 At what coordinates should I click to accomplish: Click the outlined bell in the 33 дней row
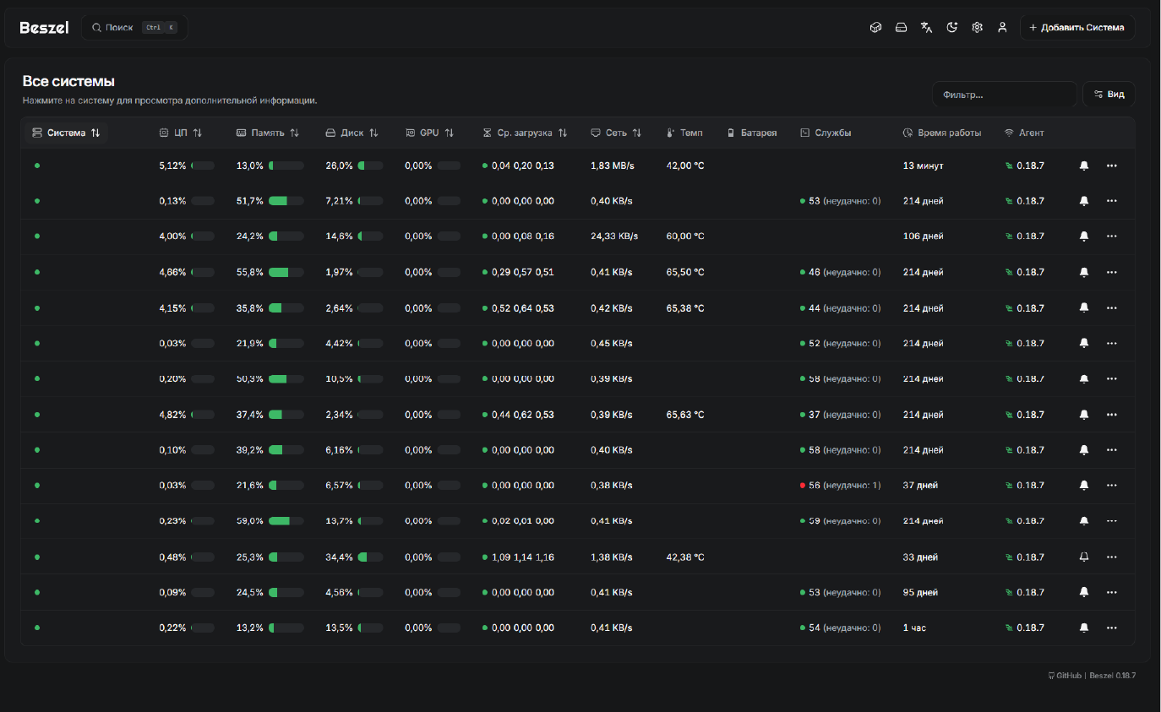[1084, 557]
